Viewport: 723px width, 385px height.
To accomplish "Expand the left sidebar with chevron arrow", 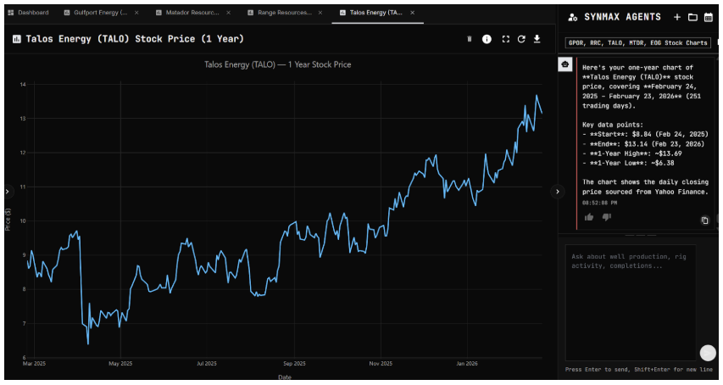I will (7, 192).
